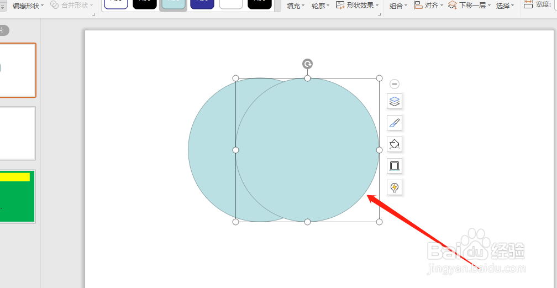
Task: Click the bottom-middle sizing handle of selection
Action: click(308, 222)
